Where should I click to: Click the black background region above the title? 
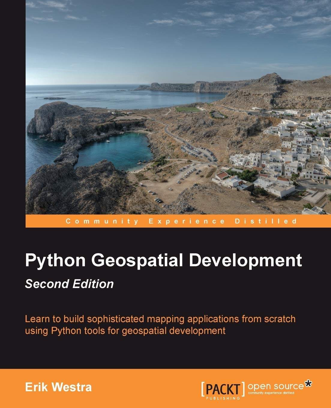(x=165, y=240)
